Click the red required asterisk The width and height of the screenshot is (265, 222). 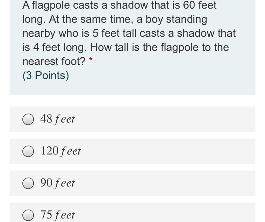click(x=91, y=59)
